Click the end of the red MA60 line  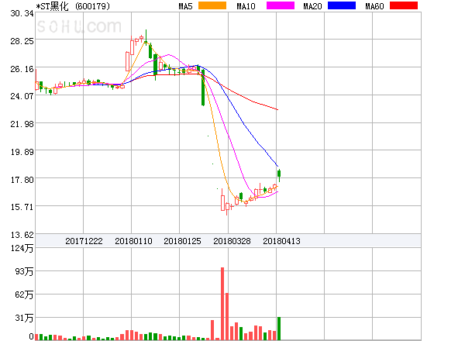pyautogui.click(x=277, y=109)
